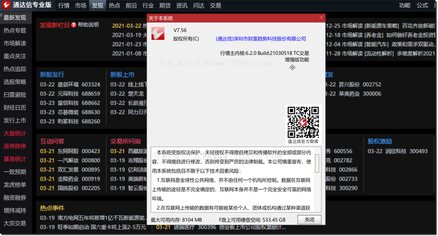Select 重点关注 in the sidebar
The height and width of the screenshot is (236, 438).
coord(15,56)
